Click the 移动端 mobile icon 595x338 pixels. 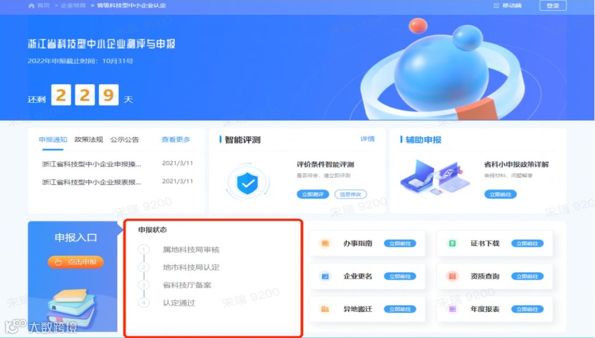pyautogui.click(x=496, y=6)
